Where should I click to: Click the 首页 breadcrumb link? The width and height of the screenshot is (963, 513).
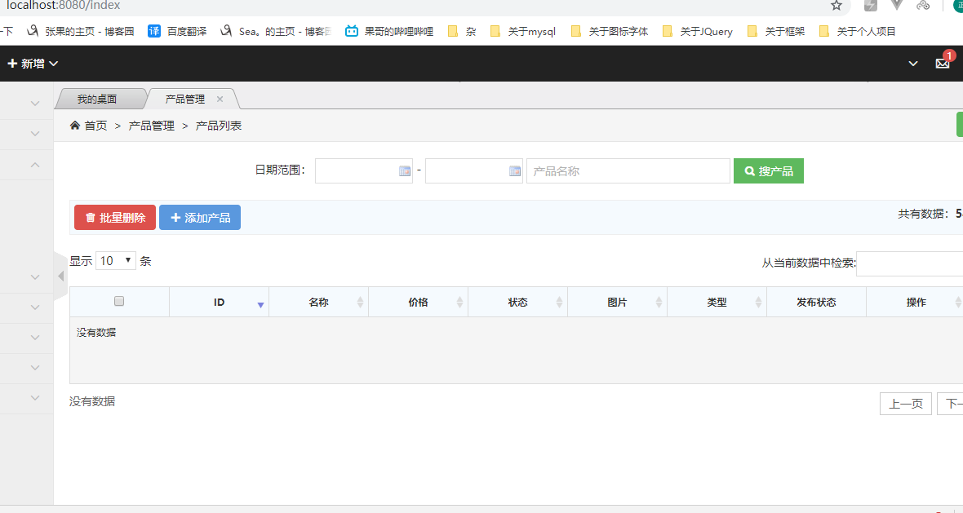pos(95,125)
